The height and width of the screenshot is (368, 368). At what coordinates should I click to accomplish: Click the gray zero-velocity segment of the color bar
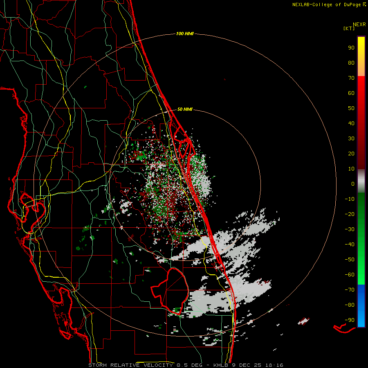tap(361, 181)
